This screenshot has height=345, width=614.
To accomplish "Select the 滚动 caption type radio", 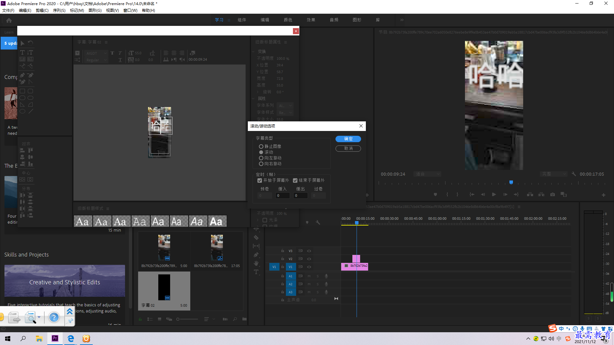I will tap(261, 152).
